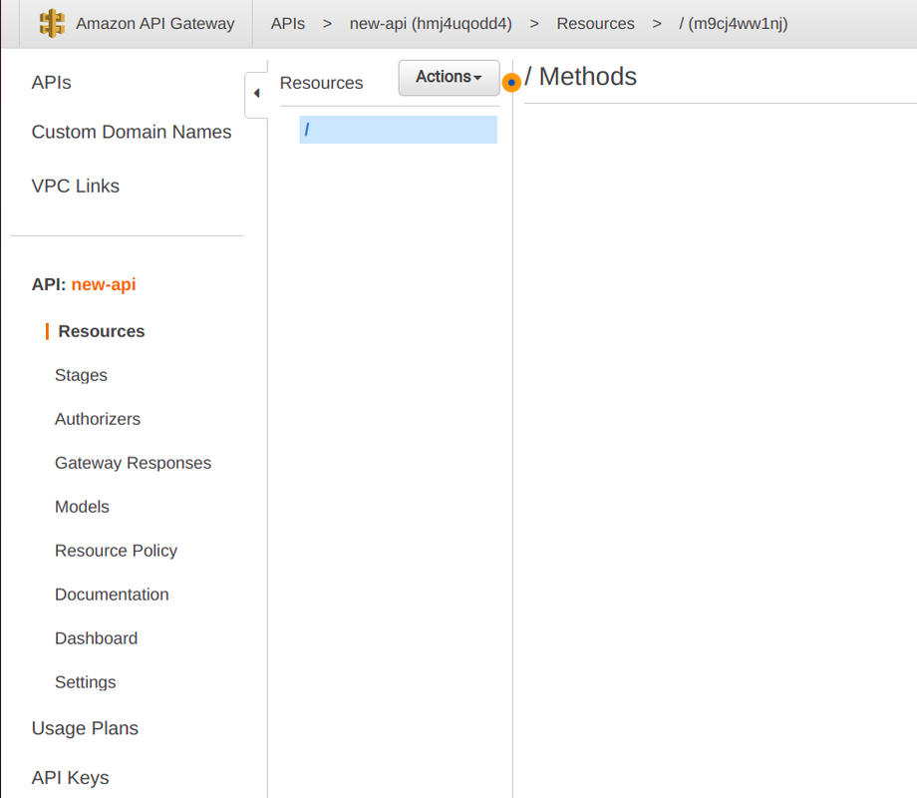Click the Amazon API Gateway logo icon

(x=52, y=23)
